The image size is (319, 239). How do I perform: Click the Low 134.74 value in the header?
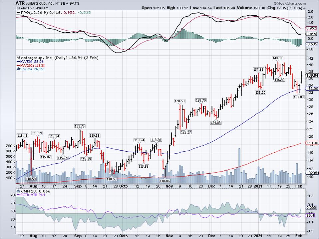[x=201, y=8]
